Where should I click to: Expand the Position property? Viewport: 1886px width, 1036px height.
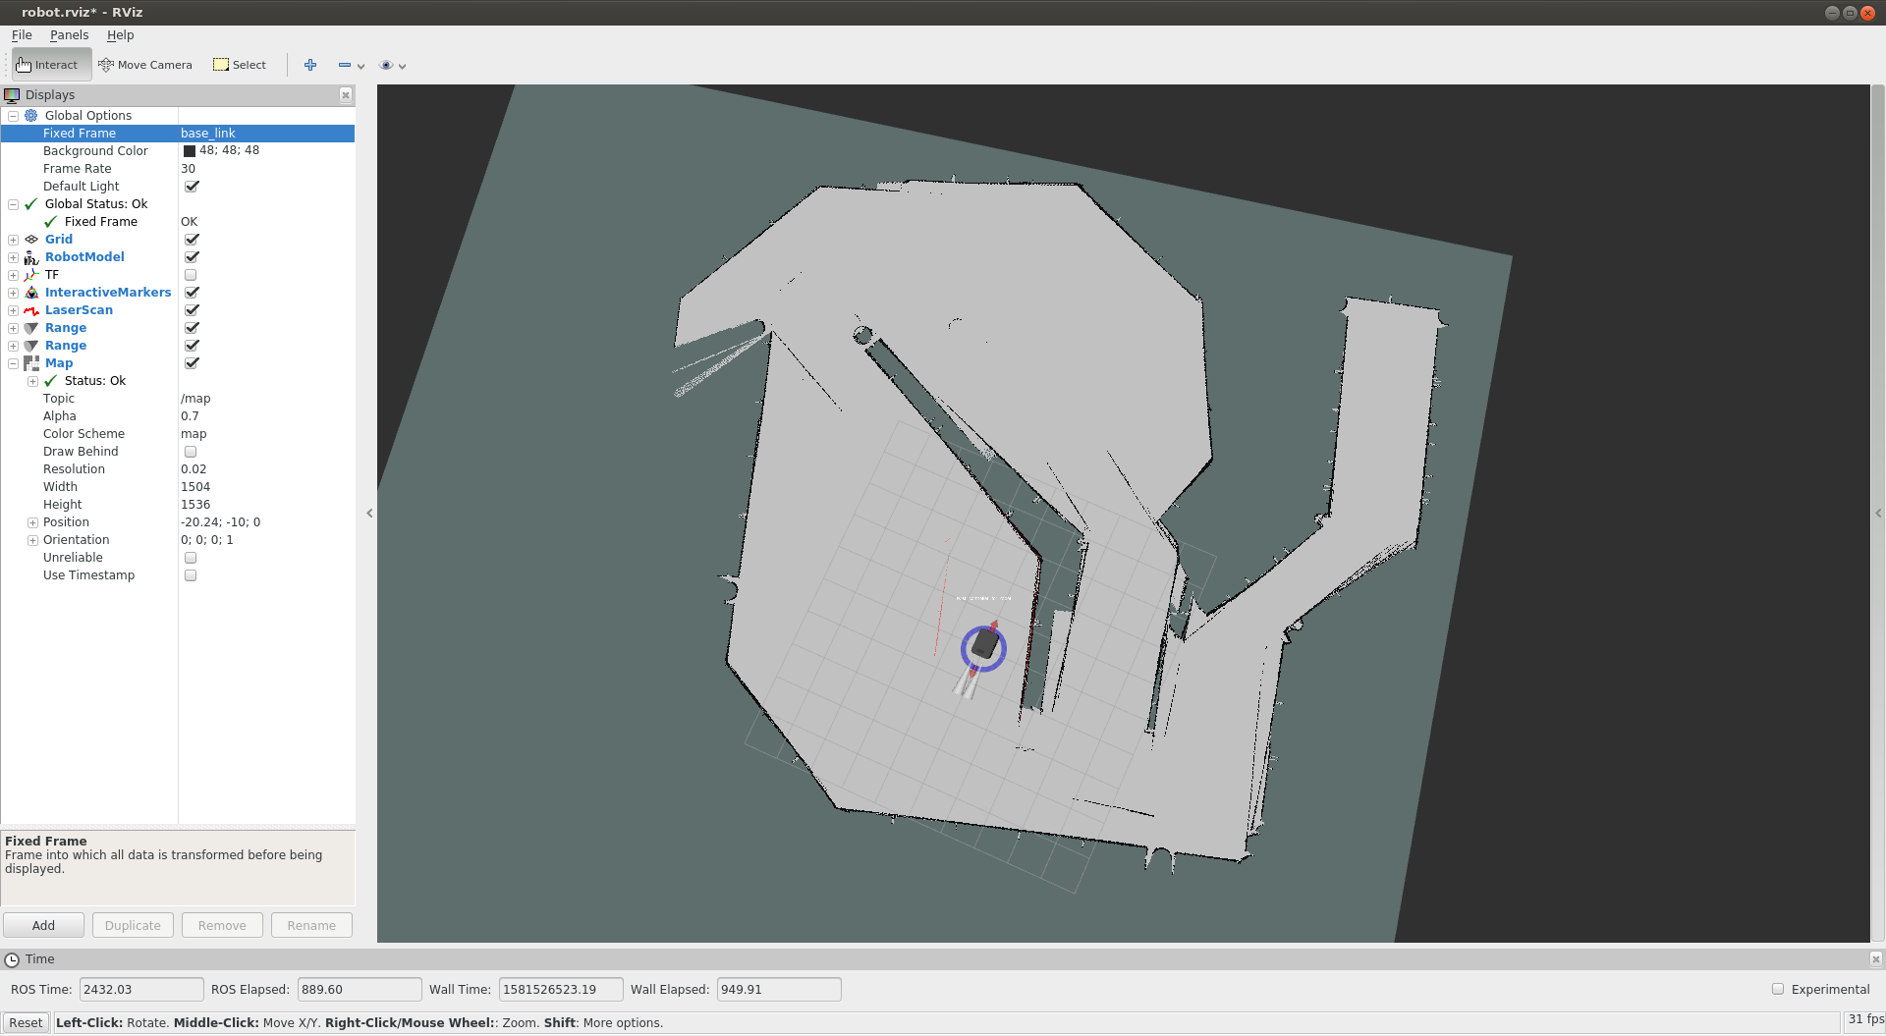(x=32, y=522)
